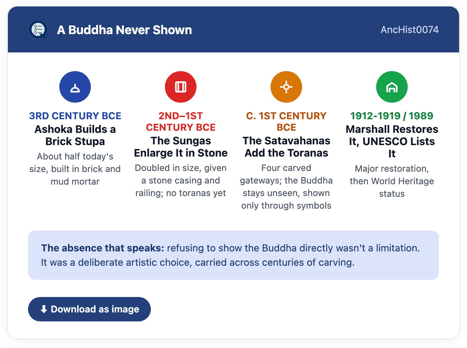
Task: Click the green gateway arch icon
Action: (x=392, y=87)
